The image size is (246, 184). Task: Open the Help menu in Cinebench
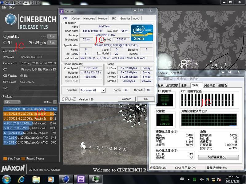tap(12, 7)
